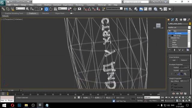Click Configure Modifier Sets icon
This screenshot has width=192, height=108.
point(188,50)
